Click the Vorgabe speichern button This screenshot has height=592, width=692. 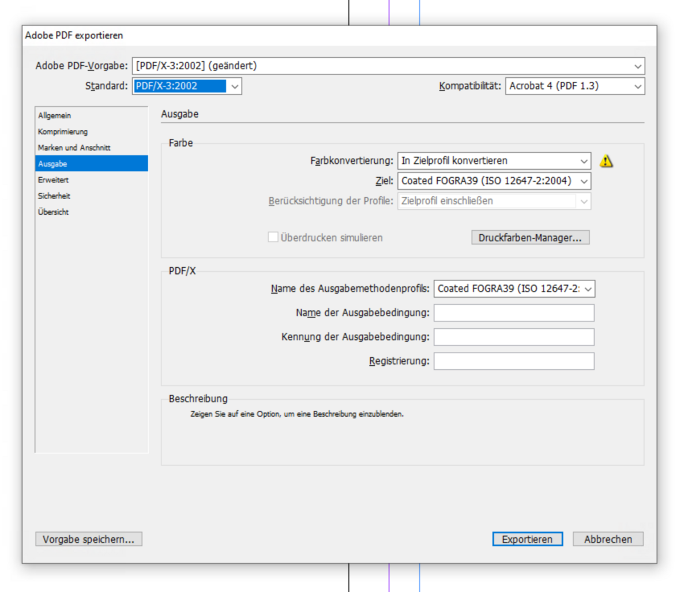88,539
